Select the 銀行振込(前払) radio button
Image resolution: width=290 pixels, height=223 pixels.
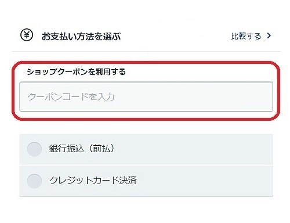coord(34,149)
